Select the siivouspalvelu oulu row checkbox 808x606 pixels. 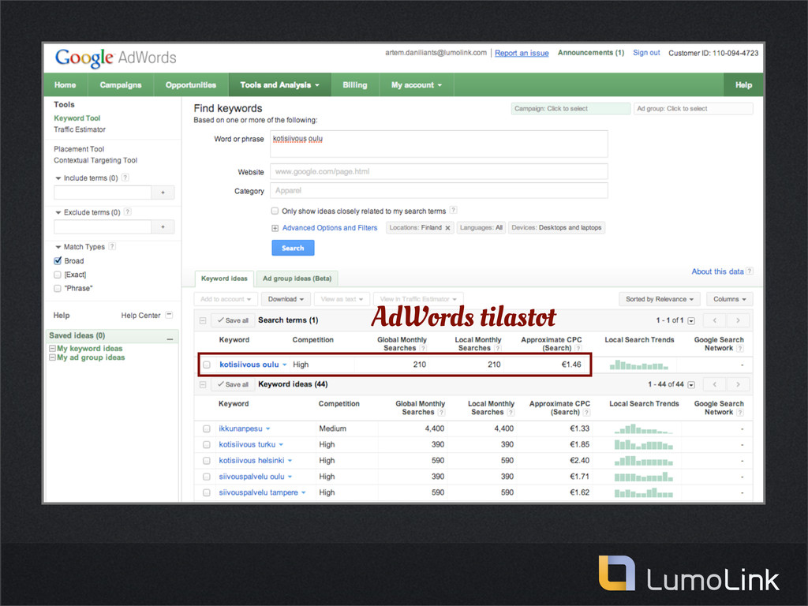pos(207,477)
